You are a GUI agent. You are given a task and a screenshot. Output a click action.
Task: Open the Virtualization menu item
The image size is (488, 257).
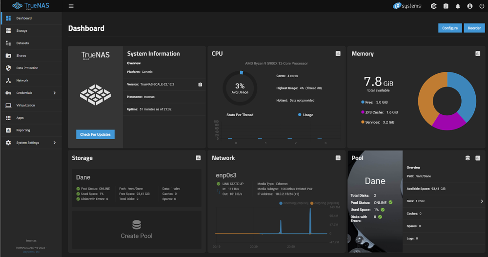click(x=31, y=106)
